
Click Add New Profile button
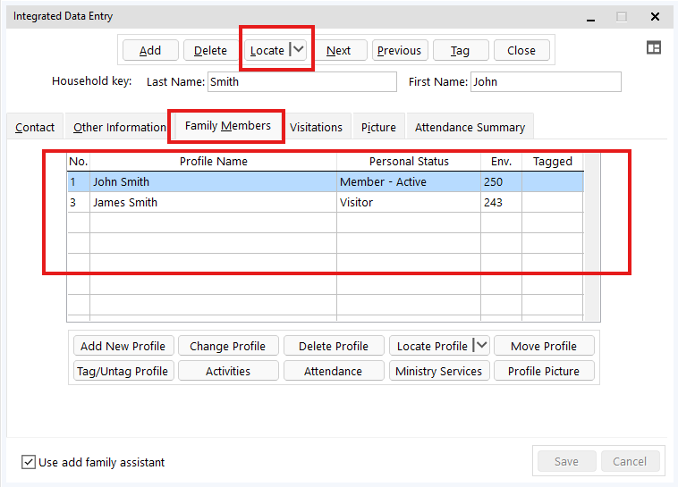tap(123, 346)
